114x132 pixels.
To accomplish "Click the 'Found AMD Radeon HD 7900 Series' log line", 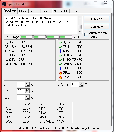I will coord(28,18).
